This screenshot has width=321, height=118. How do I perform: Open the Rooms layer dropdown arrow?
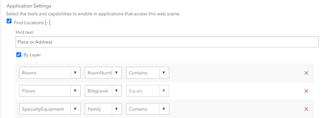pyautogui.click(x=75, y=73)
